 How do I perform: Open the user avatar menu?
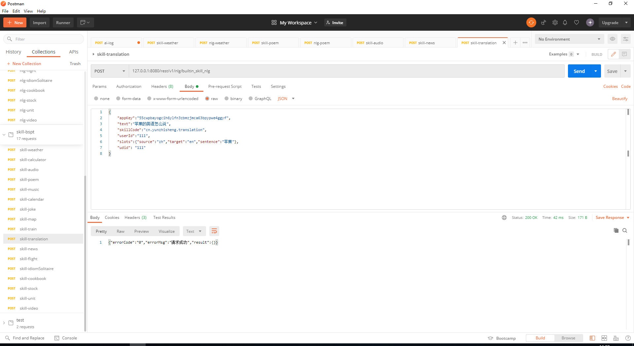pyautogui.click(x=590, y=22)
